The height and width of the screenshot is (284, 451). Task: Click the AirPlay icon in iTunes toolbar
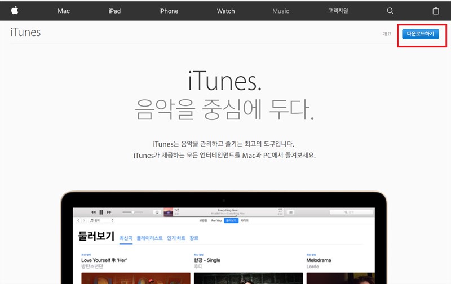(x=157, y=212)
